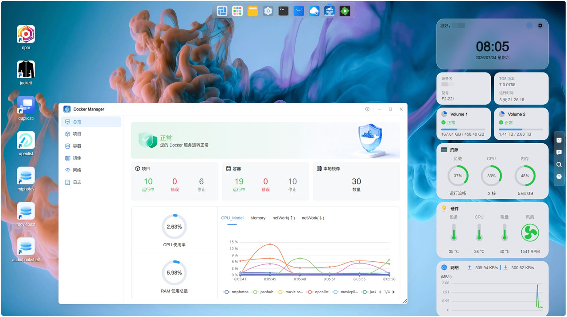Image resolution: width=567 pixels, height=317 pixels.
Task: Open 项目 in Docker Manager sidebar
Action: pos(91,134)
